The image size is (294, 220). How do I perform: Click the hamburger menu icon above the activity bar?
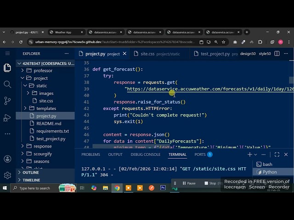point(7,54)
